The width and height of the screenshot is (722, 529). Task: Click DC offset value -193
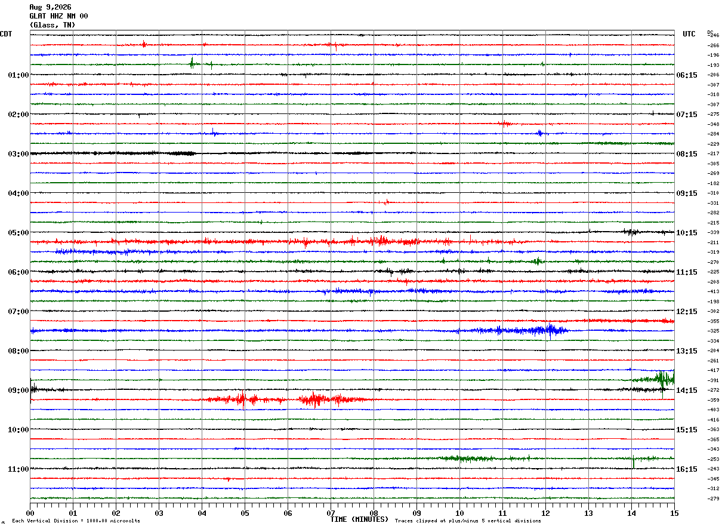(713, 65)
